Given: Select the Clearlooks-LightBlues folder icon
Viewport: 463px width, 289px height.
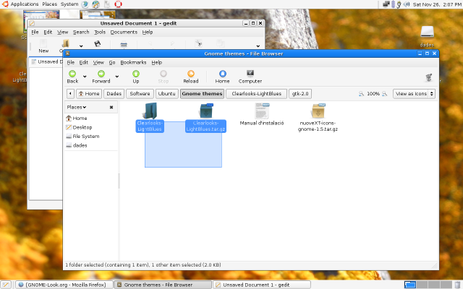Looking at the screenshot, I should [x=150, y=111].
